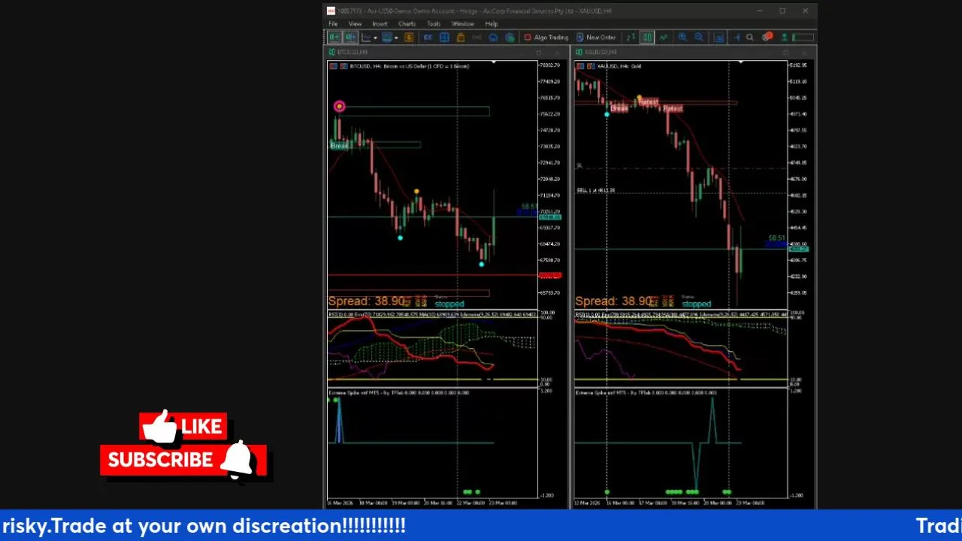962x541 pixels.
Task: Open the File menu
Action: pyautogui.click(x=333, y=24)
